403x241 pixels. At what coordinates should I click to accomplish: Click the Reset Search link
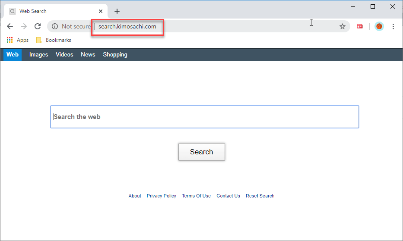click(260, 196)
